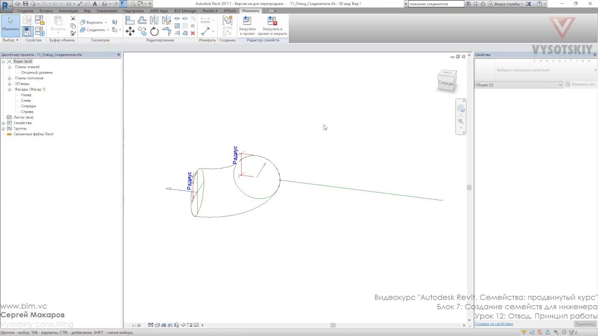Screen dimensions: 598x336
Task: Select the Rotate tool
Action: 154,32
